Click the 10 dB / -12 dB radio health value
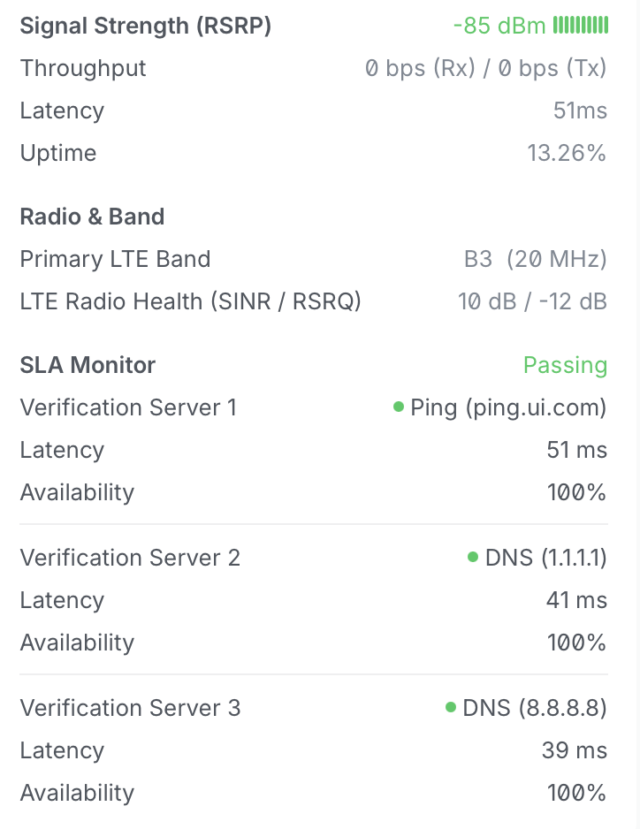The image size is (640, 829). pos(532,301)
